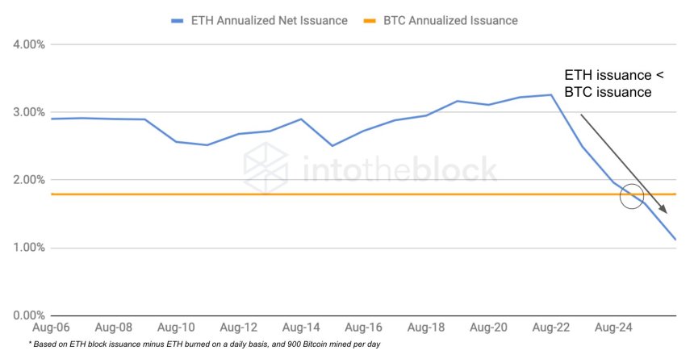Toggle the BTC Annualized Issuance legend entry
The image size is (694, 359).
click(451, 20)
